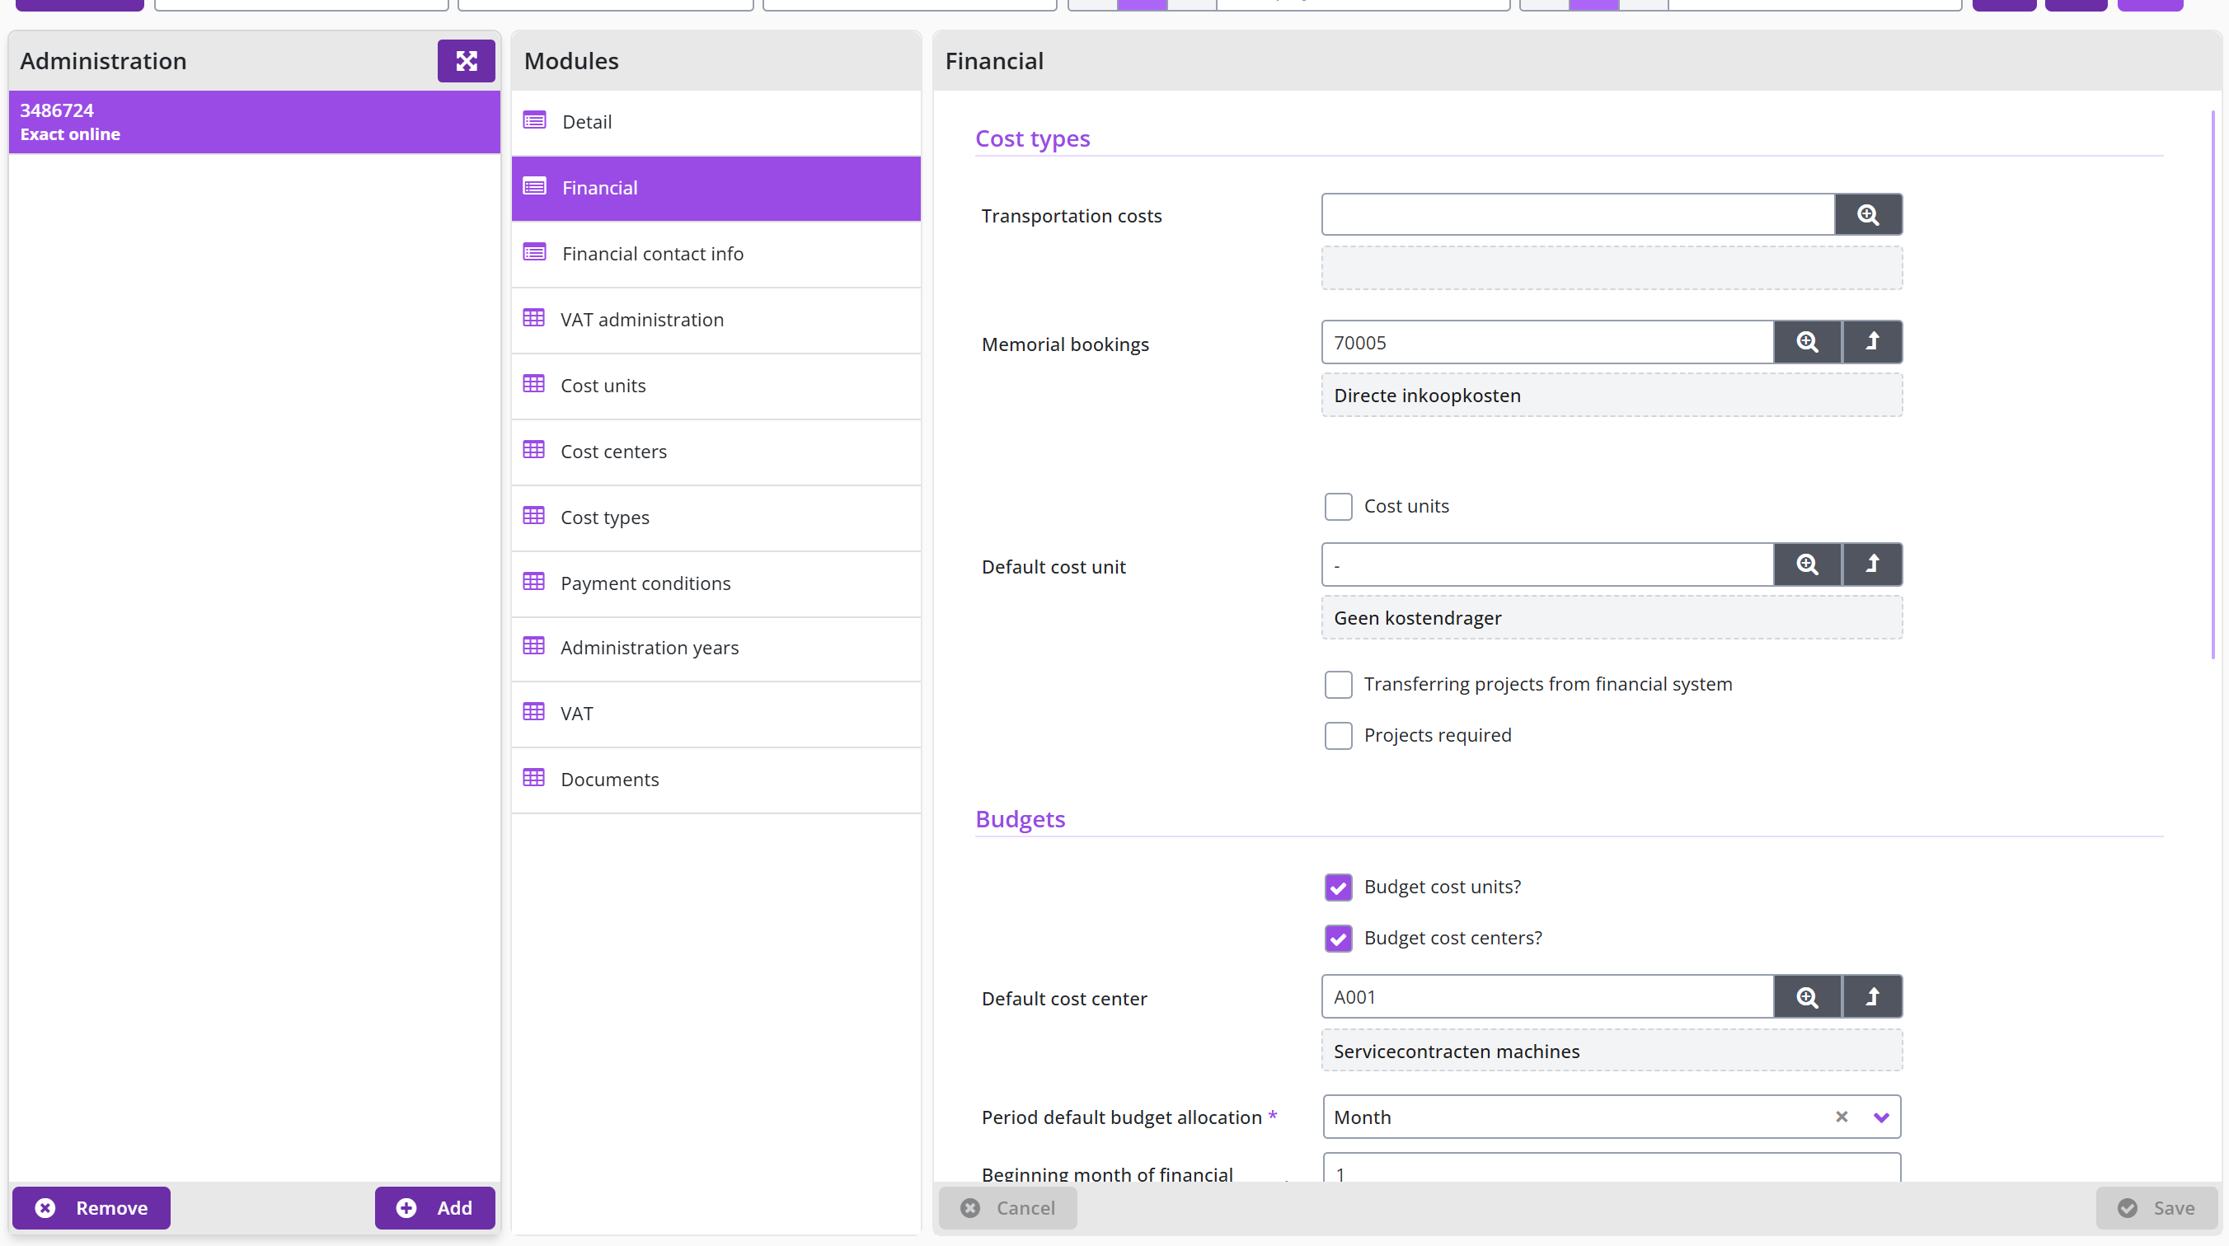Click the Default cost unit input field
This screenshot has height=1246, width=2229.
(1547, 564)
